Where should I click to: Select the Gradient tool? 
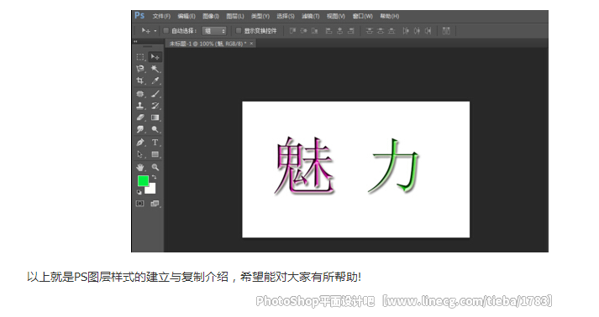point(155,117)
